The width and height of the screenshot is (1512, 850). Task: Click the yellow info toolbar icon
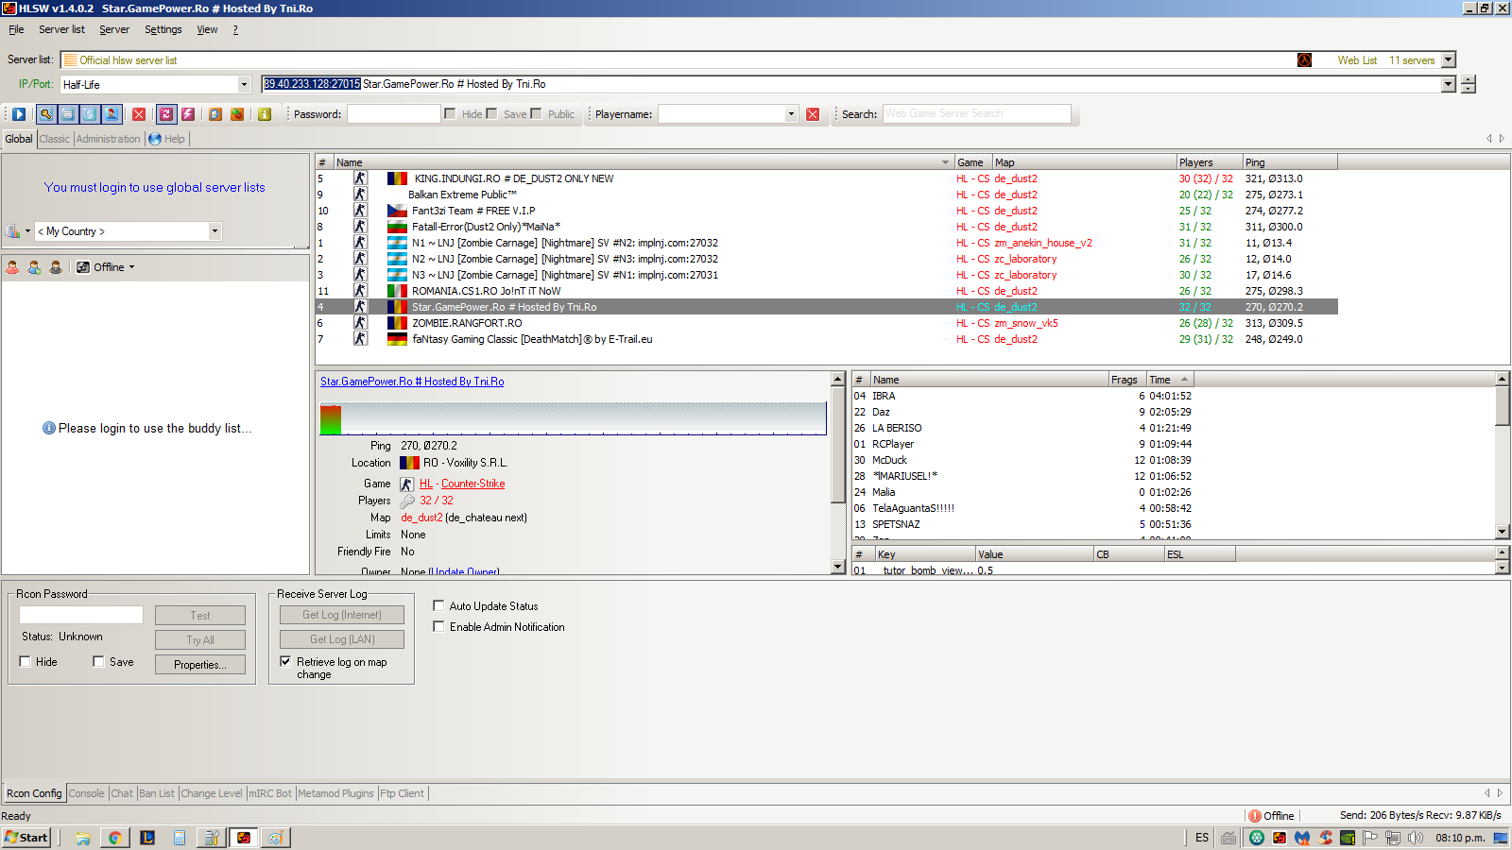[265, 114]
